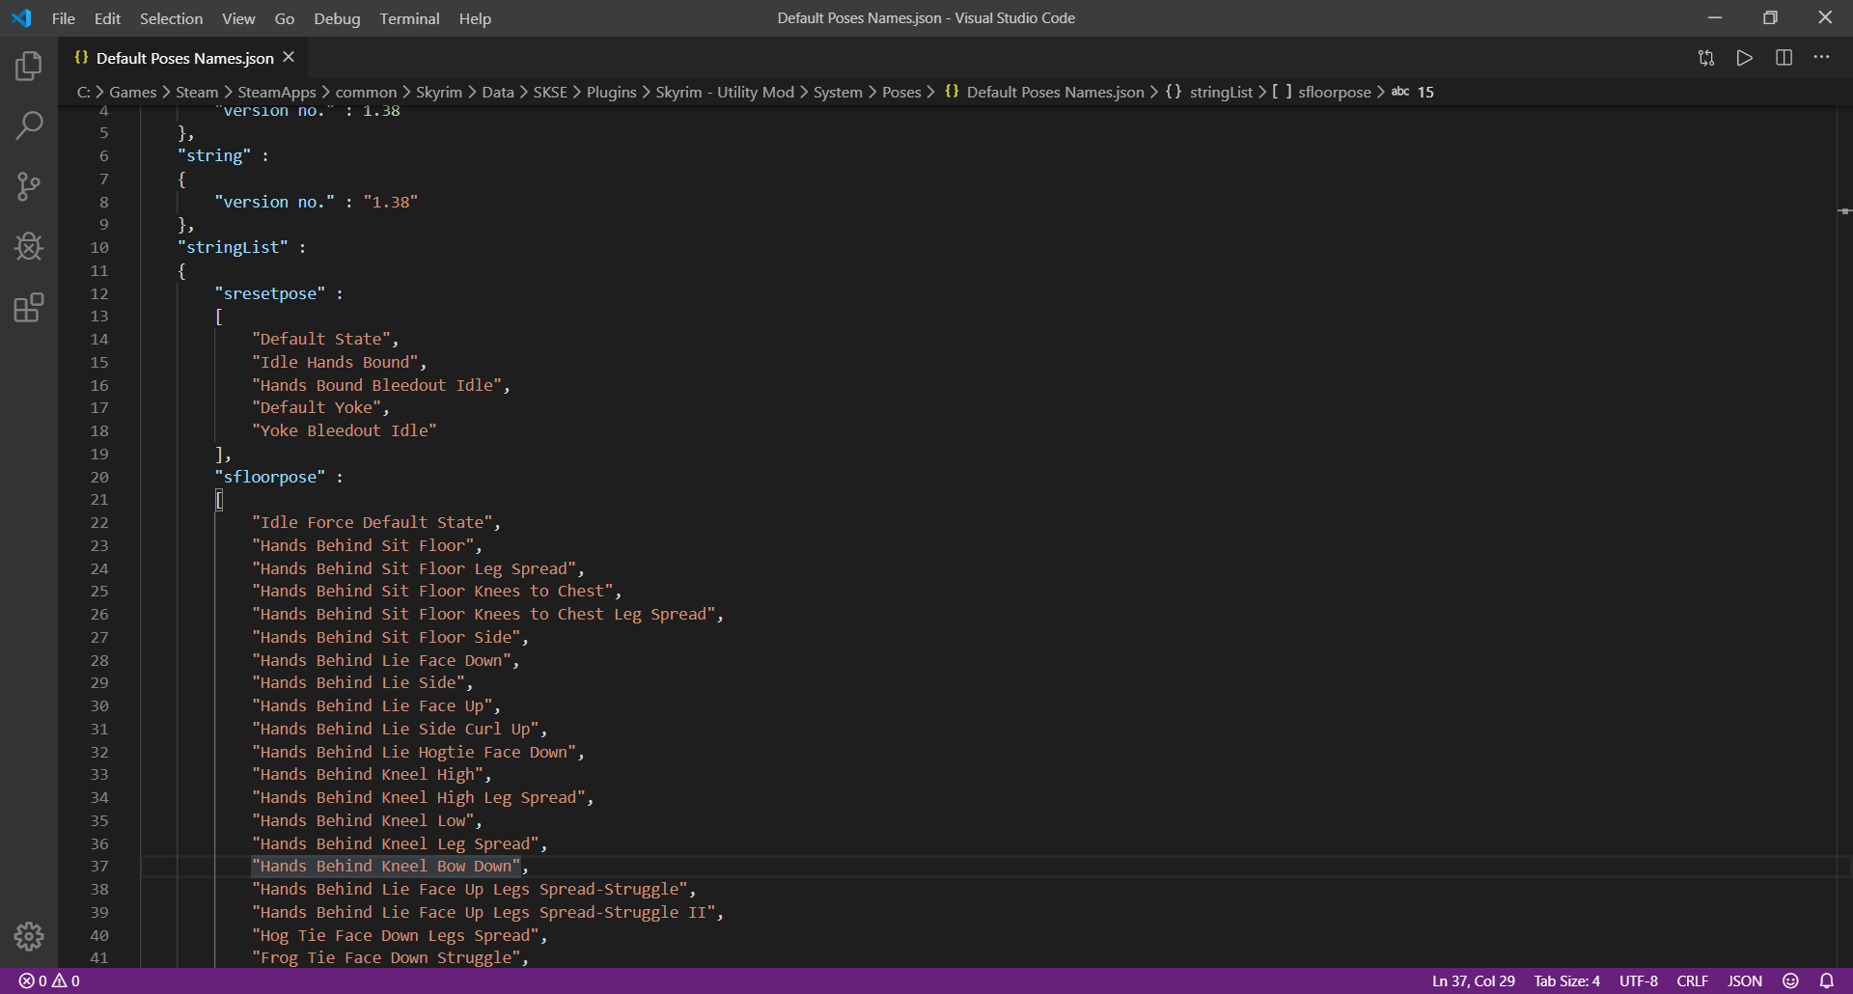The image size is (1853, 994).
Task: Click "Hands Behind Kneel Bow Down" string
Action: pos(386,867)
